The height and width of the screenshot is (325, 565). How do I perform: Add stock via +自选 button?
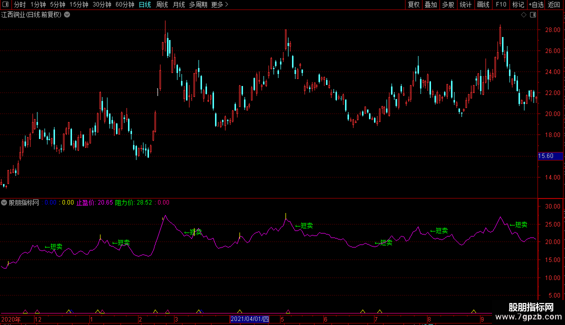click(536, 4)
